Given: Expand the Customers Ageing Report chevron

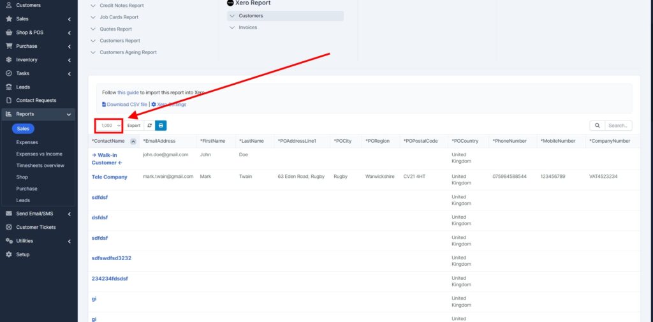Looking at the screenshot, I should tap(93, 52).
